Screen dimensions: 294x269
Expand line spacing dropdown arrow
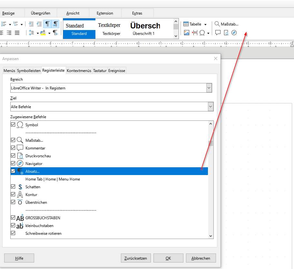point(37,33)
